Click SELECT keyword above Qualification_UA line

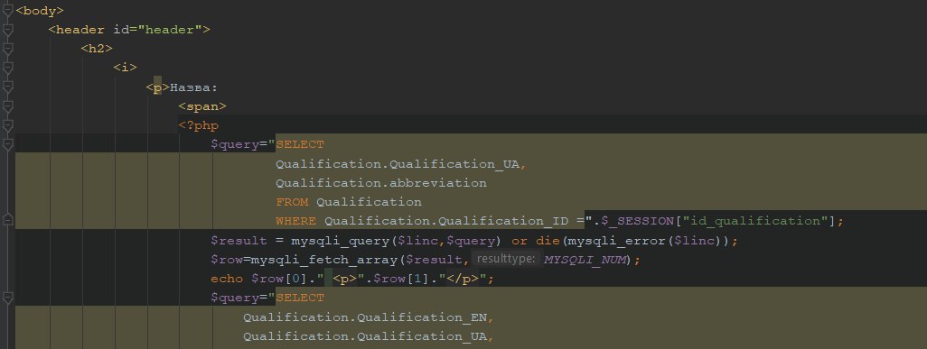pos(300,144)
